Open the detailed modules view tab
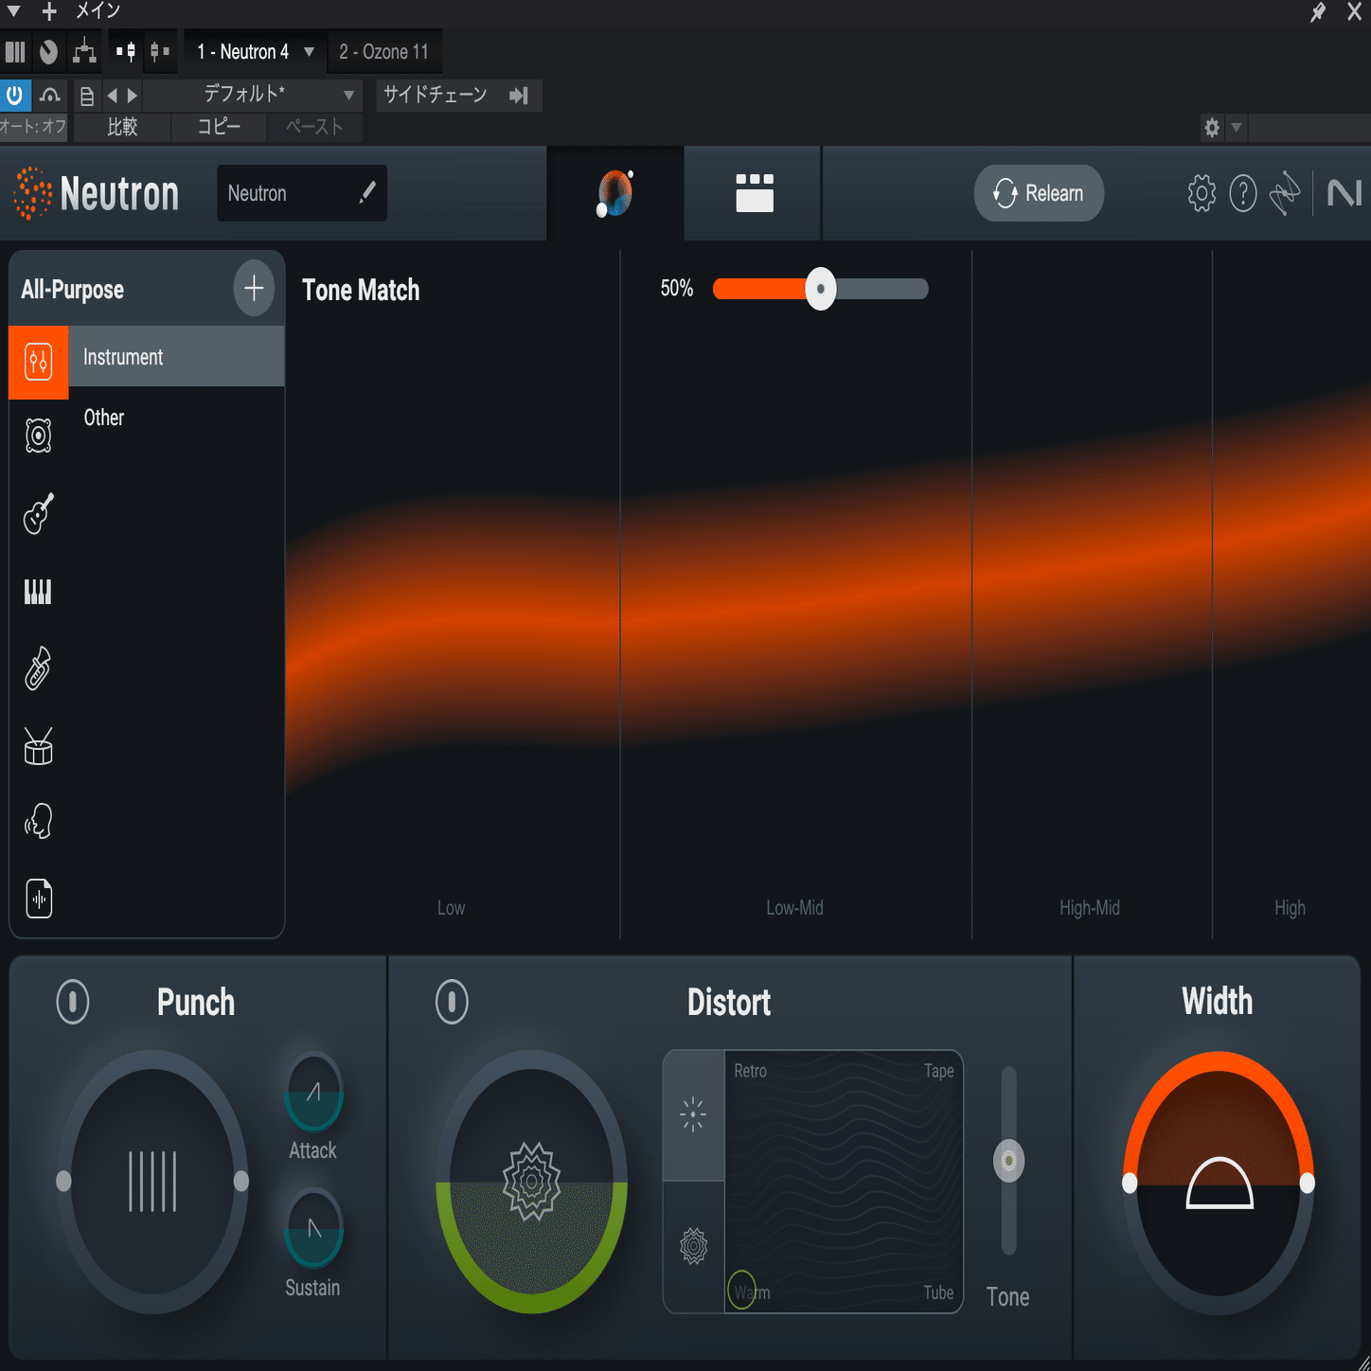The width and height of the screenshot is (1371, 1371). (754, 193)
